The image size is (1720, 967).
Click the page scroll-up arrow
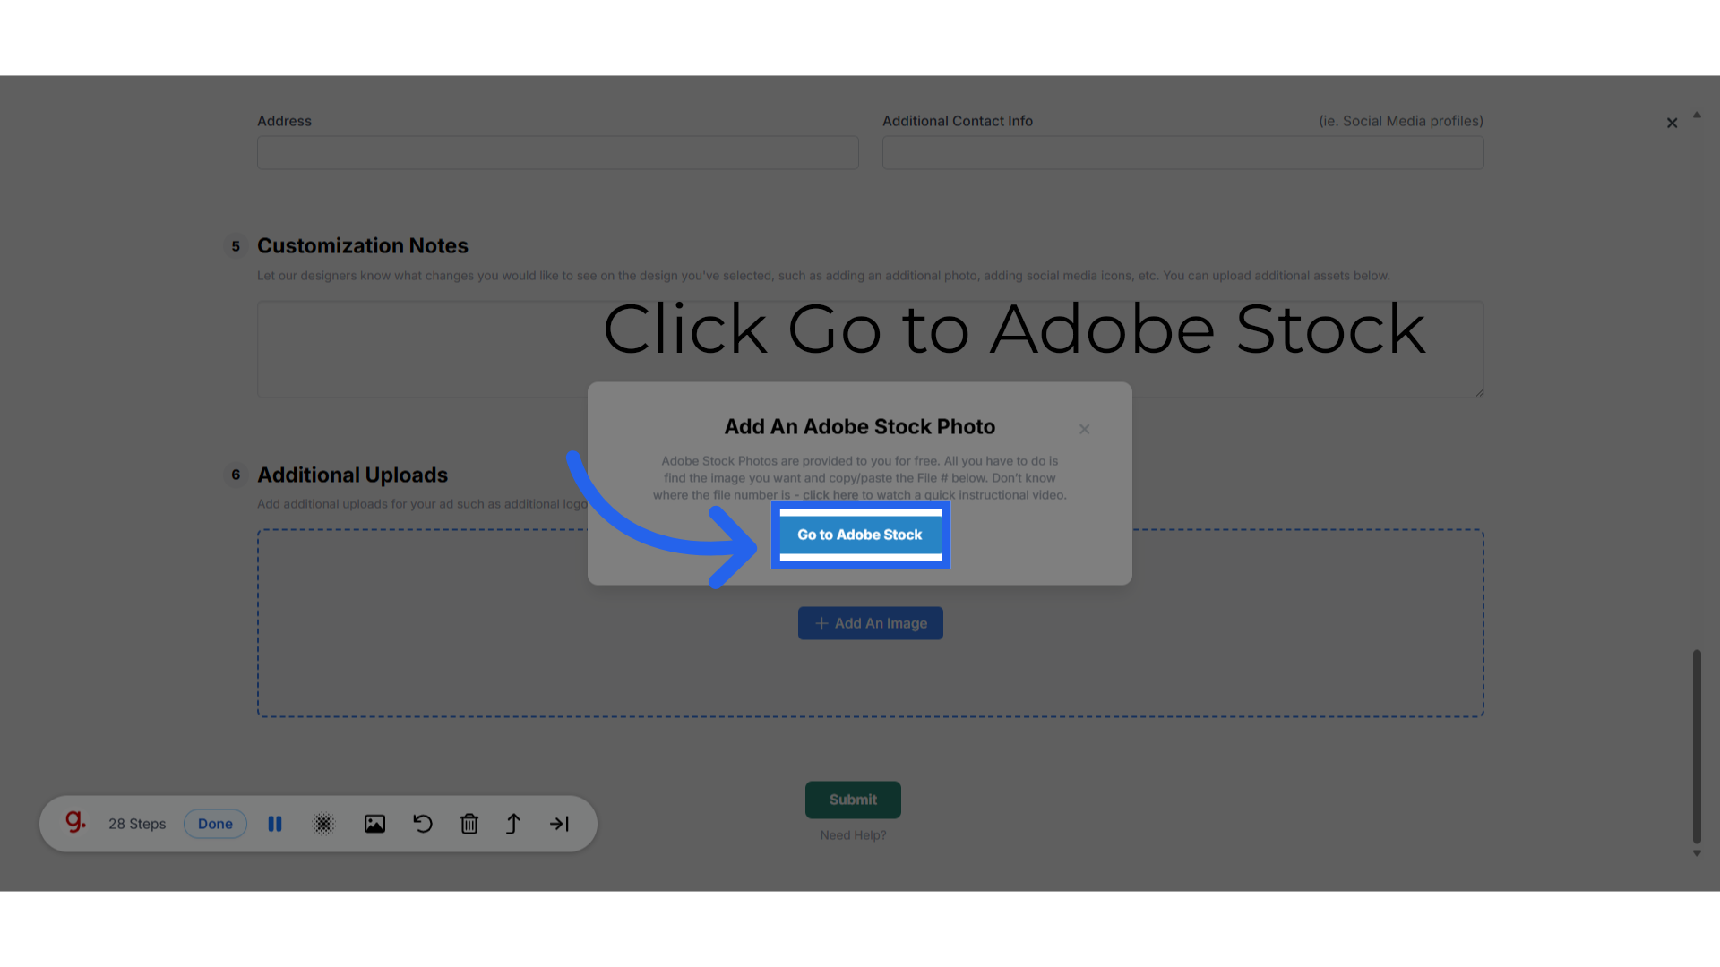1697,115
